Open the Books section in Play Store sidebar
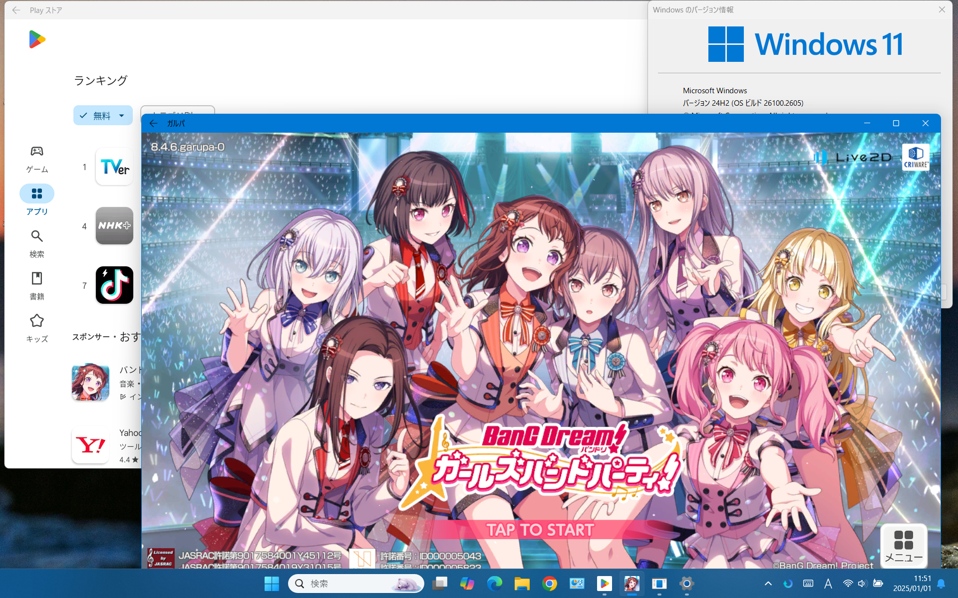Screen dimensions: 958x598 pos(37,286)
